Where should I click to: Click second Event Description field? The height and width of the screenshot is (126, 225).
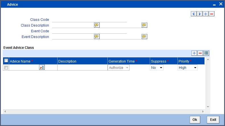[120, 37]
